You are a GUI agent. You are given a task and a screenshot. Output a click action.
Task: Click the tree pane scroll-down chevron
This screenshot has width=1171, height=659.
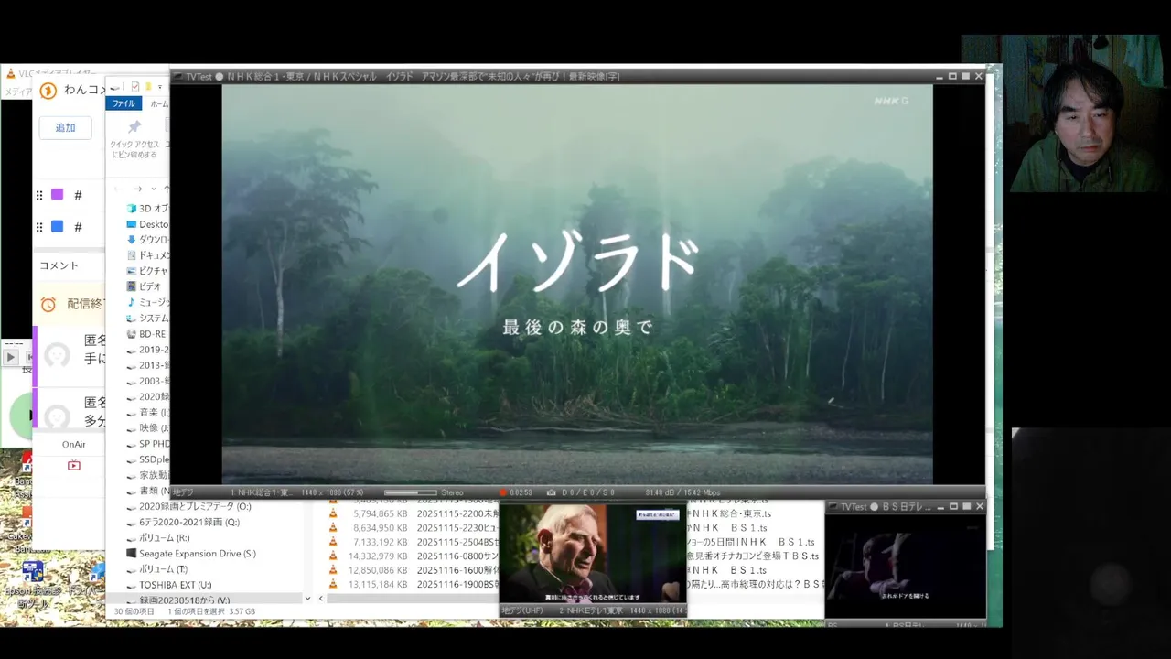[307, 599]
